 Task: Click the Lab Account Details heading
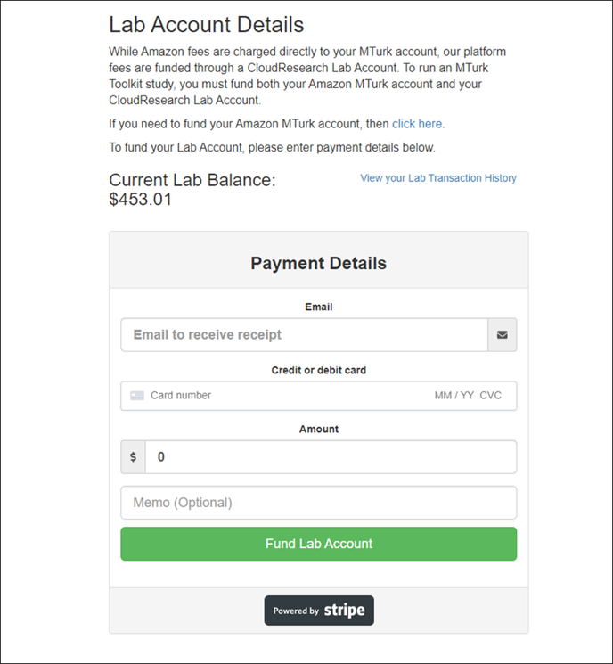click(206, 25)
